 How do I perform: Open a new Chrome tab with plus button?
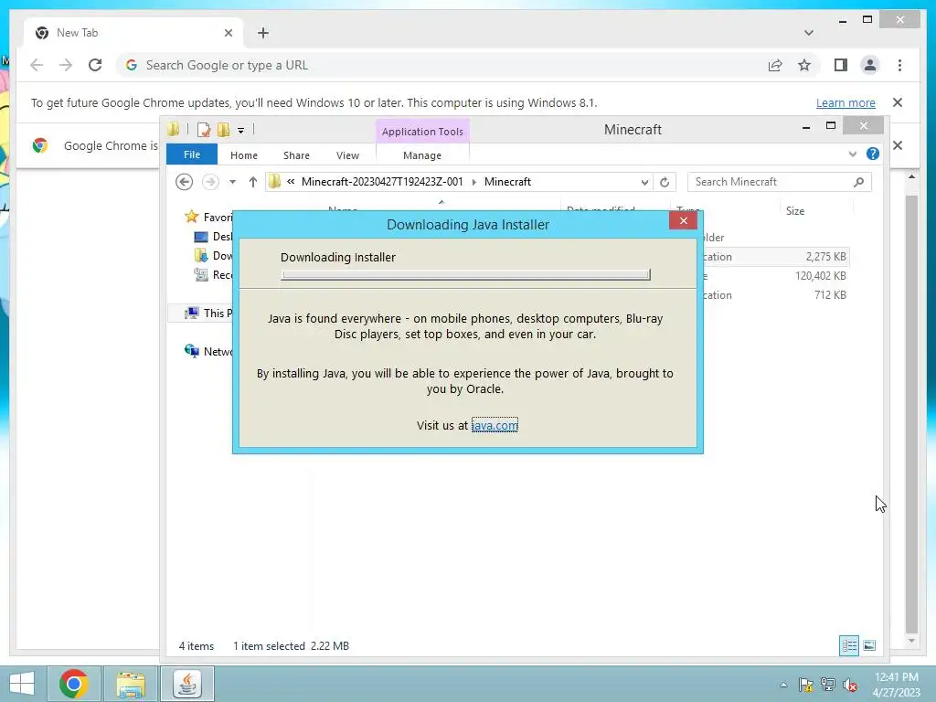(262, 33)
